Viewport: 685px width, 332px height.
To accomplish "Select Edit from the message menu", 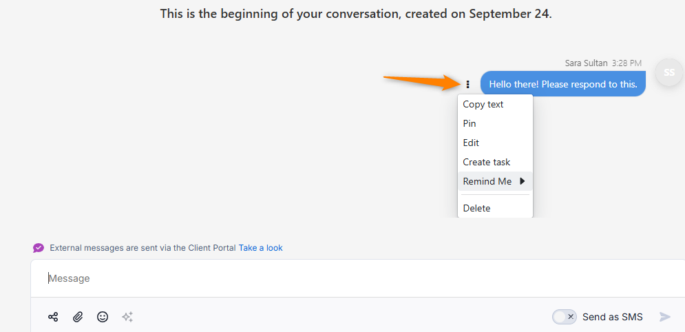I will 471,143.
